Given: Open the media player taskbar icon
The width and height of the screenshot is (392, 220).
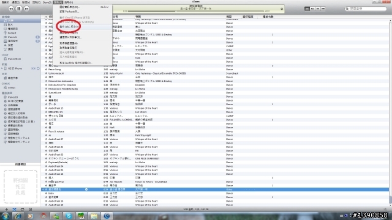Looking at the screenshot, I should (x=31, y=216).
